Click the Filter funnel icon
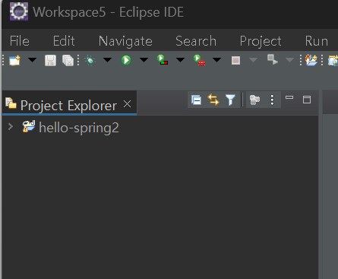338x279 pixels. 230,100
